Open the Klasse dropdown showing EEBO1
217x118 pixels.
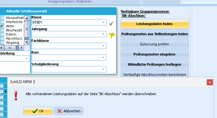pyautogui.click(x=103, y=22)
